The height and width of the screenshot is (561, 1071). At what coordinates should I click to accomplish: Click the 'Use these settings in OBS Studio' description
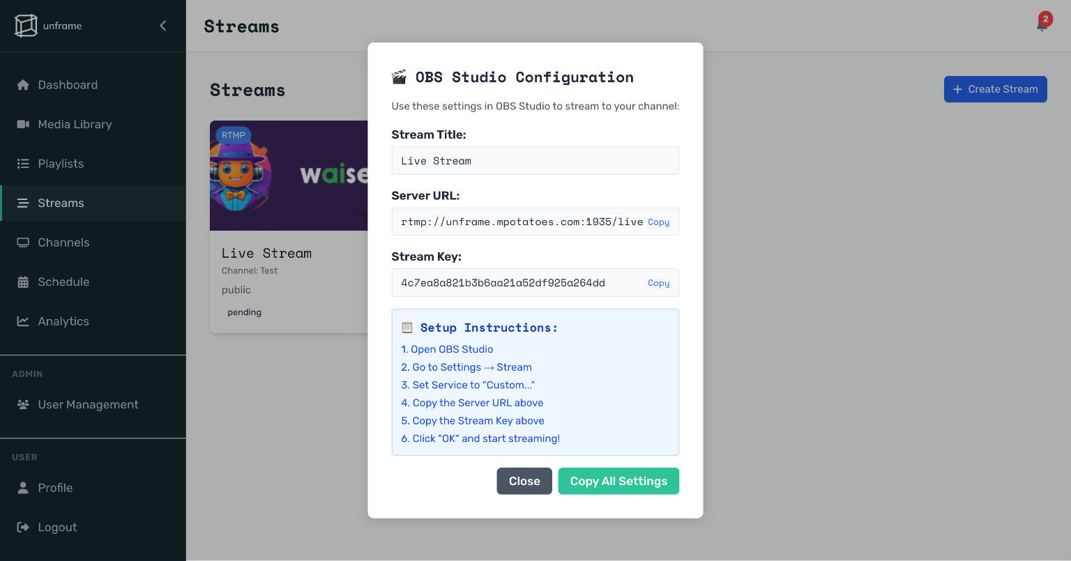tap(535, 107)
